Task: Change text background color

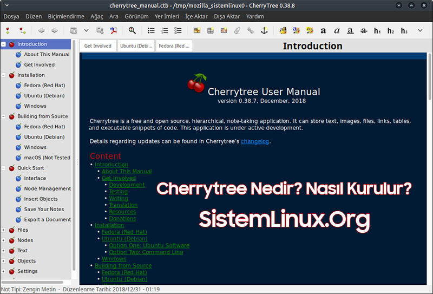Action: (x=310, y=31)
